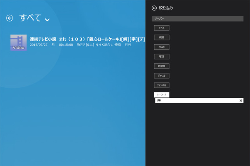Click the 00:15:08 duration text
The height and width of the screenshot is (166, 250).
pos(66,45)
